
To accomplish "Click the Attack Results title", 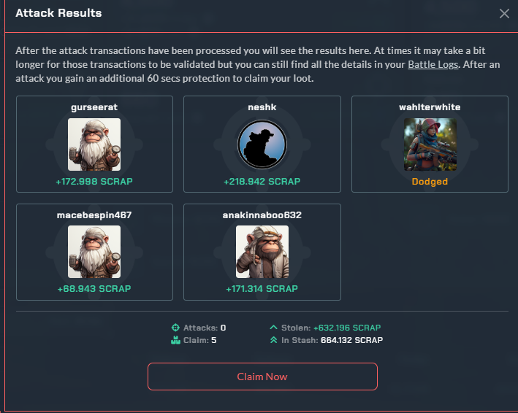I will pos(58,13).
